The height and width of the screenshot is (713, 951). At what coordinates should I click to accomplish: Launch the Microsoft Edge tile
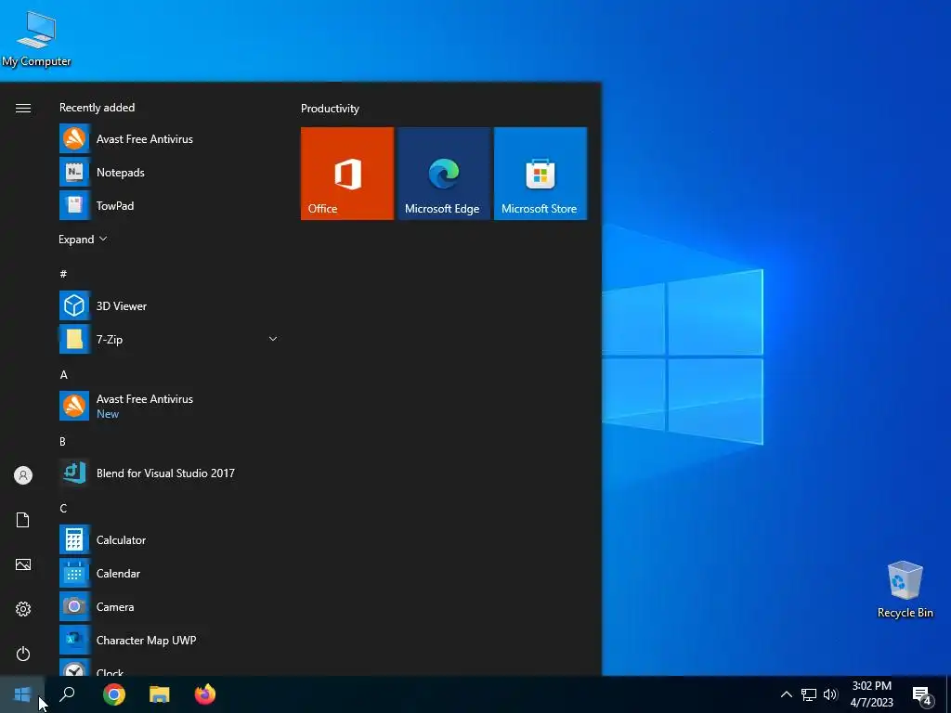click(444, 174)
